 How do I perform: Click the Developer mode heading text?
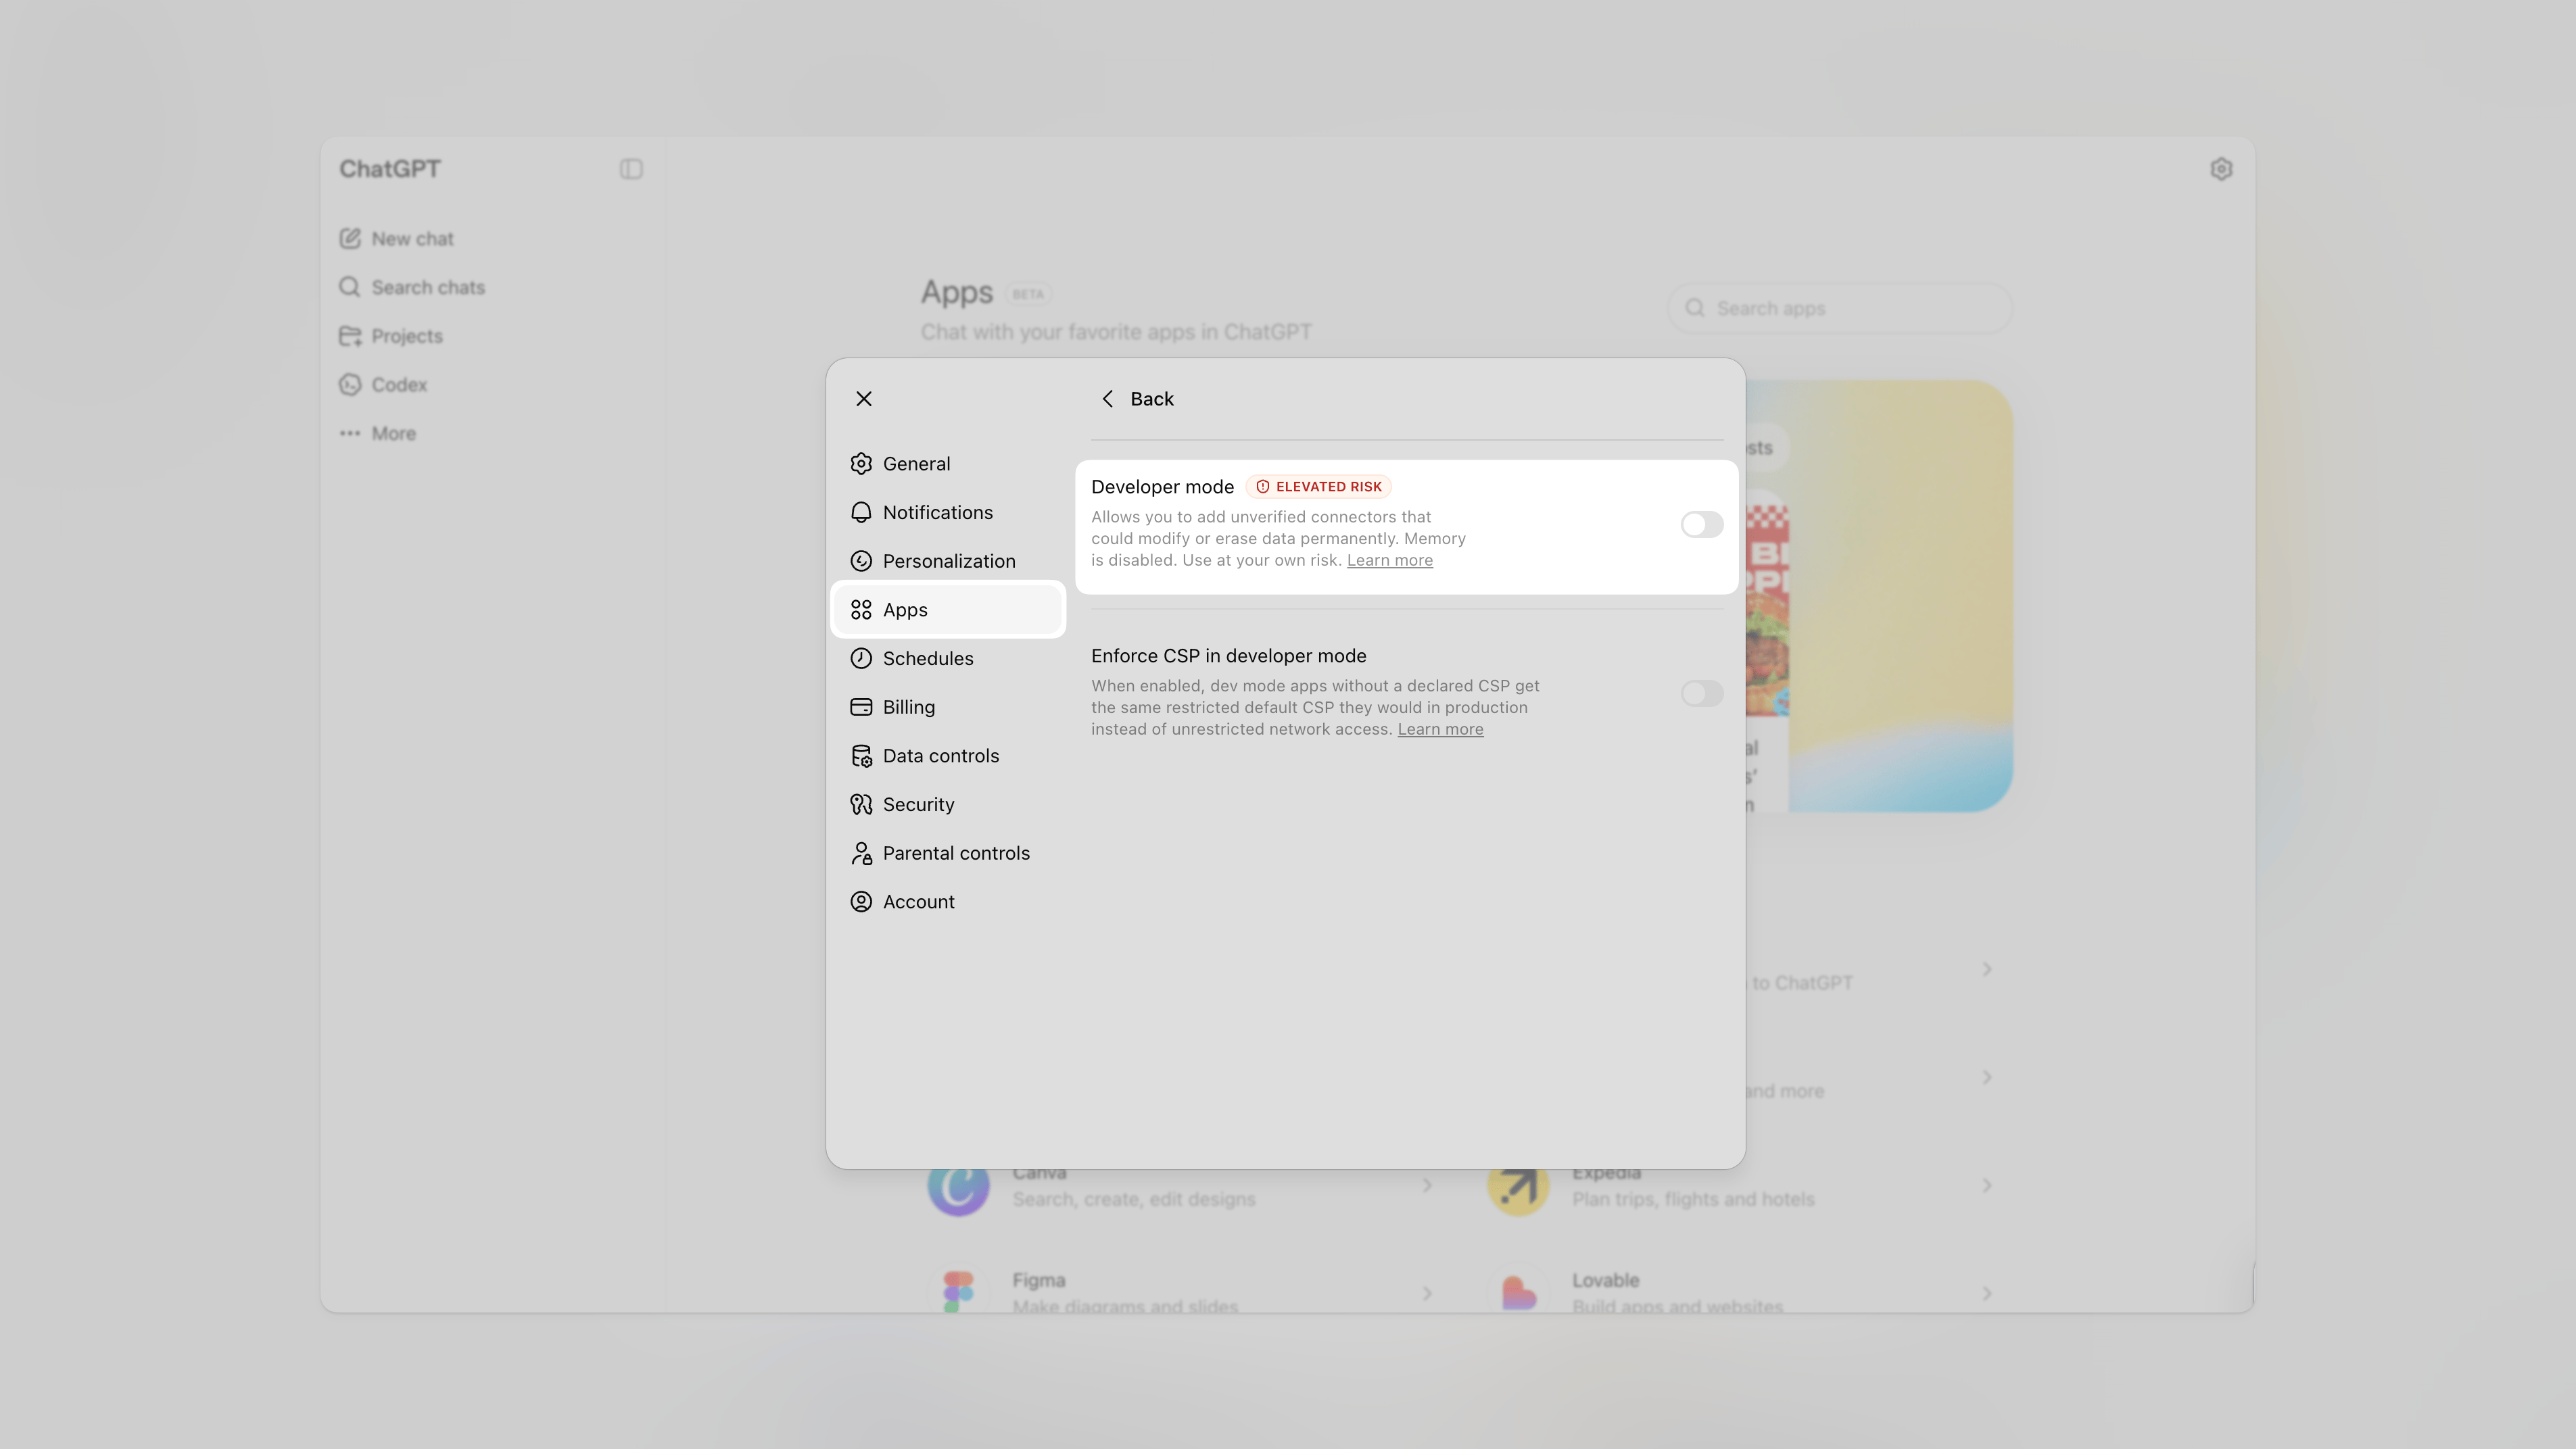[1162, 487]
